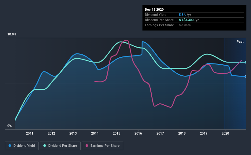The width and height of the screenshot is (251, 155).
Task: Click the 2019 x-axis label
Action: [x=204, y=133]
